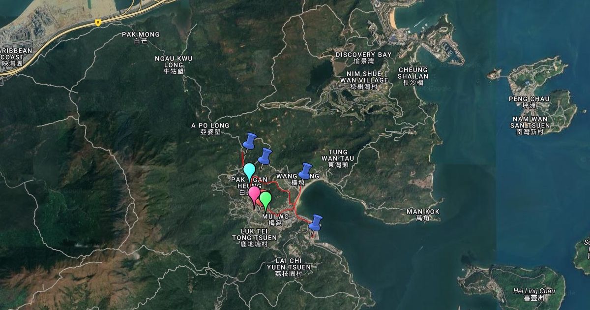Click the route 8 highway shield
Viewport: 590px width, 310px height.
click(98, 23)
